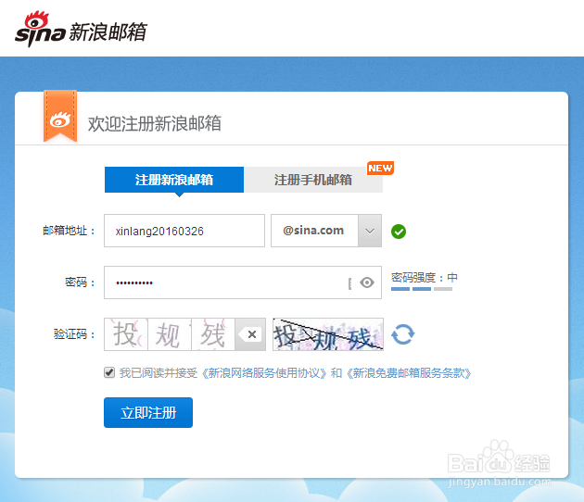
Task: Click the 欢迎注册新浪邮箱 heading
Action: 155,123
